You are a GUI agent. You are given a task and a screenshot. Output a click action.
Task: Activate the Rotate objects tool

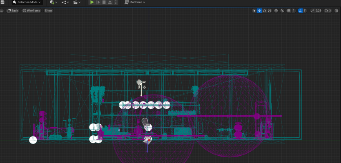tap(265, 11)
